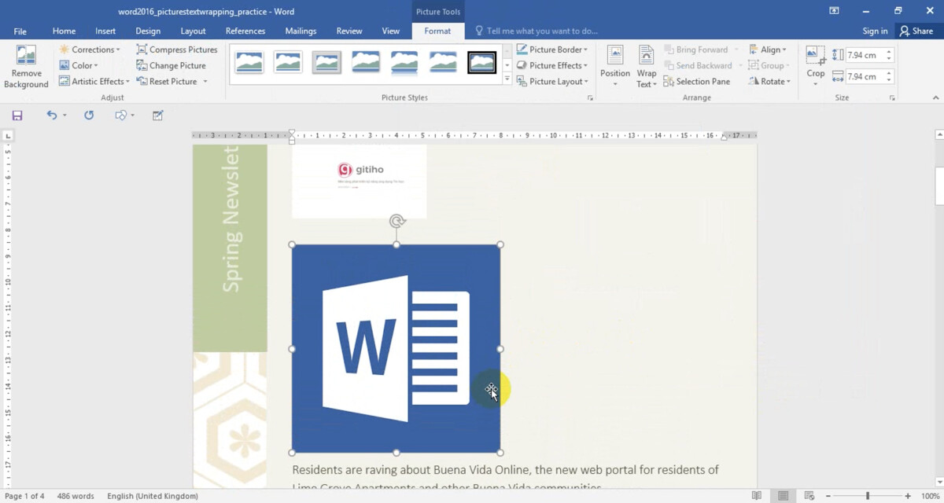The image size is (944, 503).
Task: Switch to Read Mode view
Action: 757,496
